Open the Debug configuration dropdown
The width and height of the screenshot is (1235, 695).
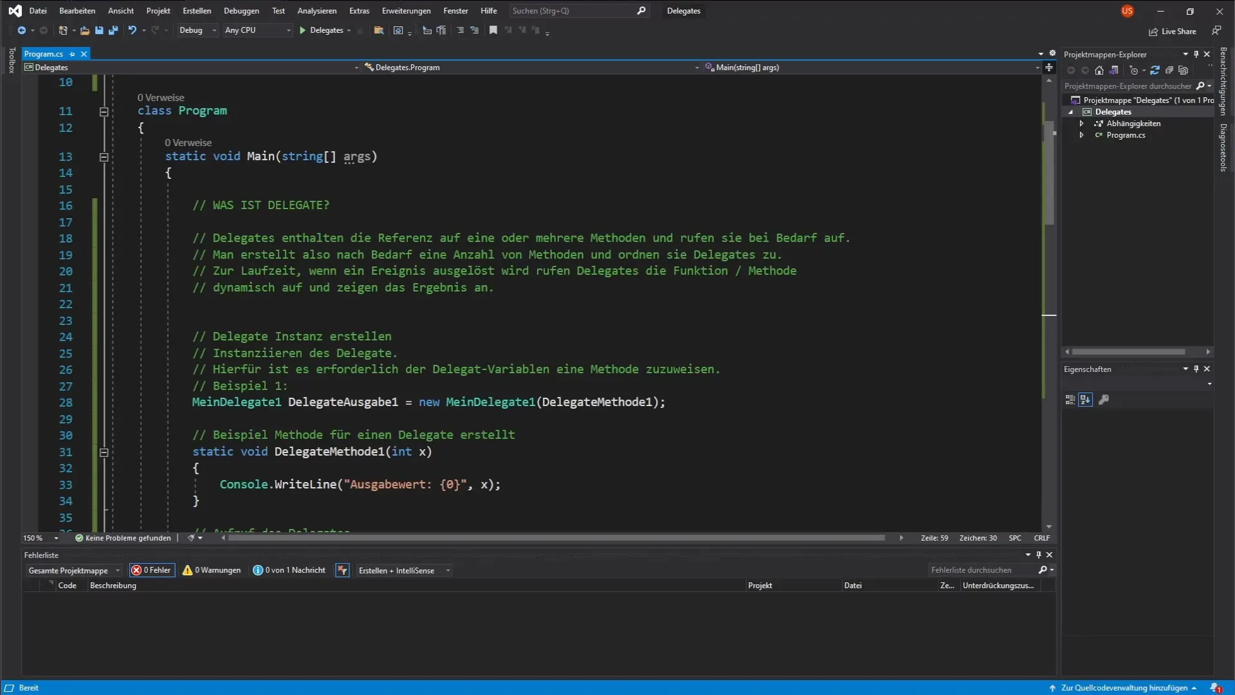coord(197,30)
